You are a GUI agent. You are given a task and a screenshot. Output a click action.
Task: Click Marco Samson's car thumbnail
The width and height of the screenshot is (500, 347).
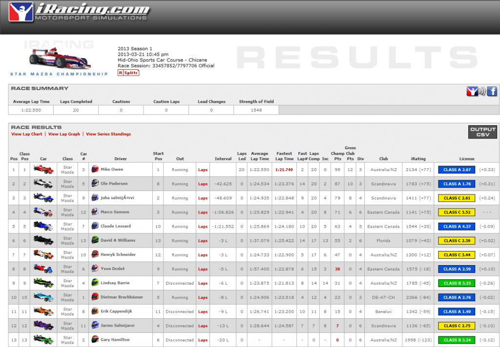click(x=43, y=212)
